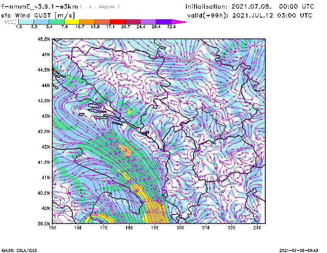The image size is (327, 253).
Task: Click the 21E longitude label
Action: 206,228
